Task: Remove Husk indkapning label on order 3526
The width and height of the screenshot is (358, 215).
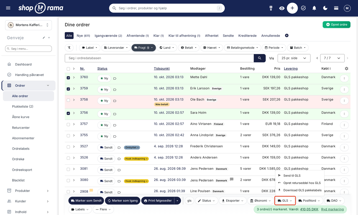Action: tap(147, 159)
